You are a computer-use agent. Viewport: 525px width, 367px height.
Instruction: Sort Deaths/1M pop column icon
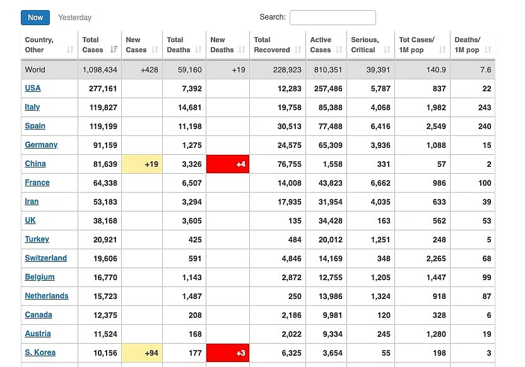point(488,50)
